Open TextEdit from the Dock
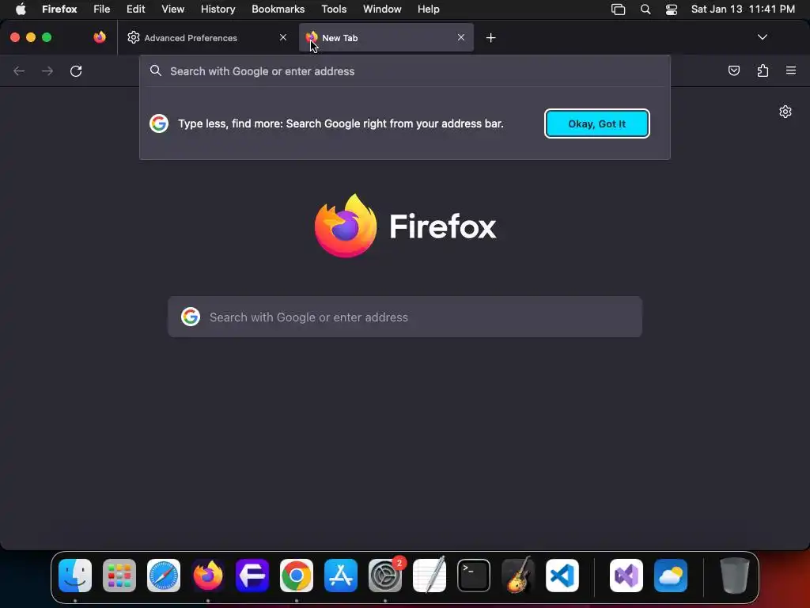 [x=430, y=576]
